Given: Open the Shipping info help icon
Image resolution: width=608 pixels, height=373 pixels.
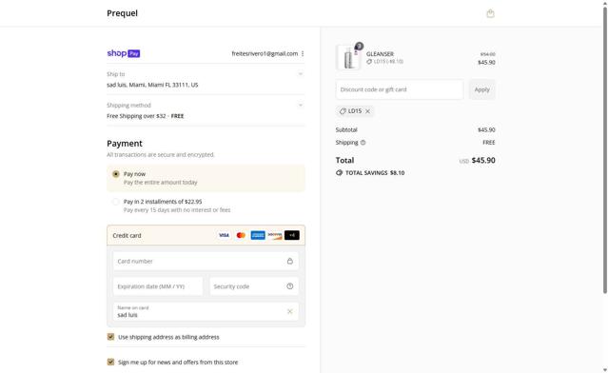Looking at the screenshot, I should pyautogui.click(x=363, y=143).
